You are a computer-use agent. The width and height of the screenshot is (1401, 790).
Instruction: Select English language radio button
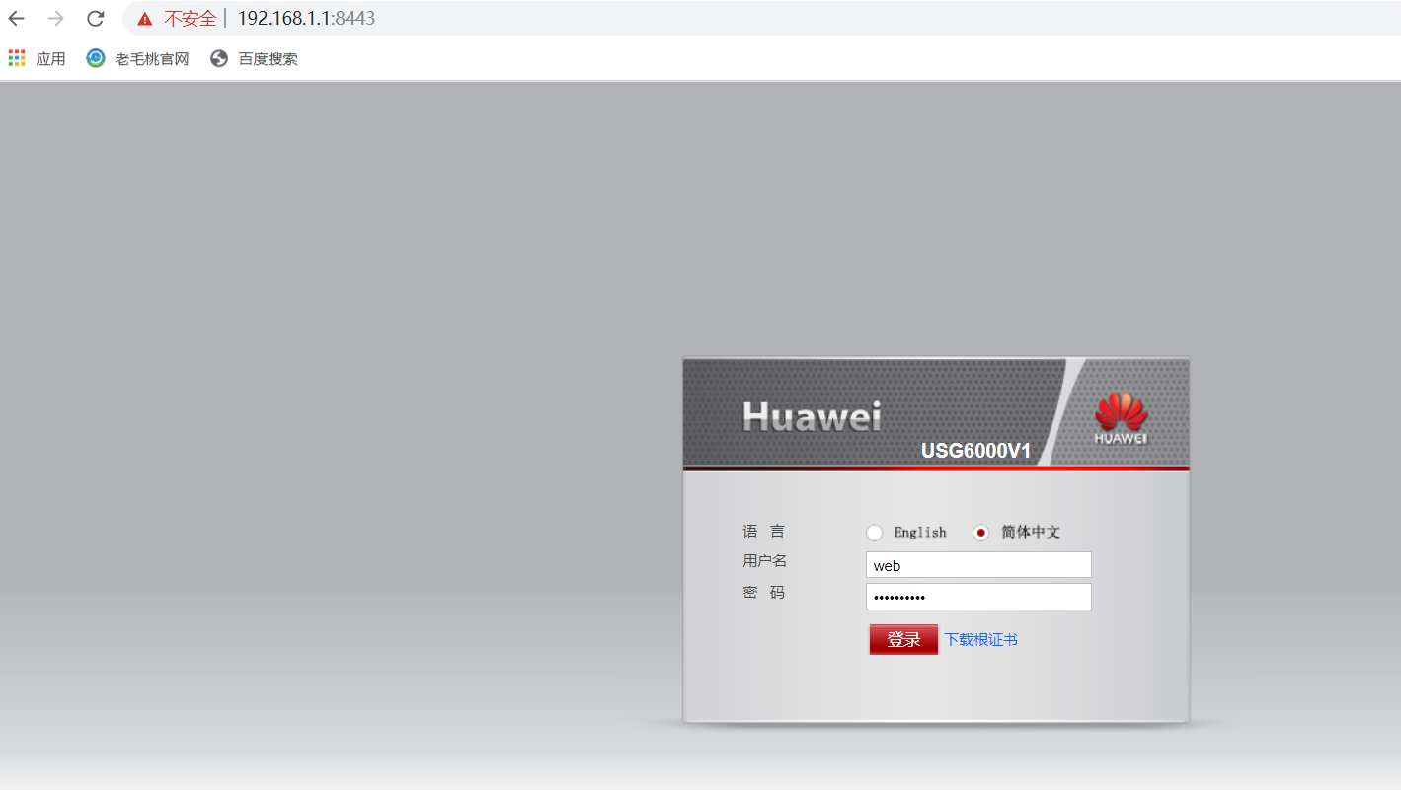874,533
